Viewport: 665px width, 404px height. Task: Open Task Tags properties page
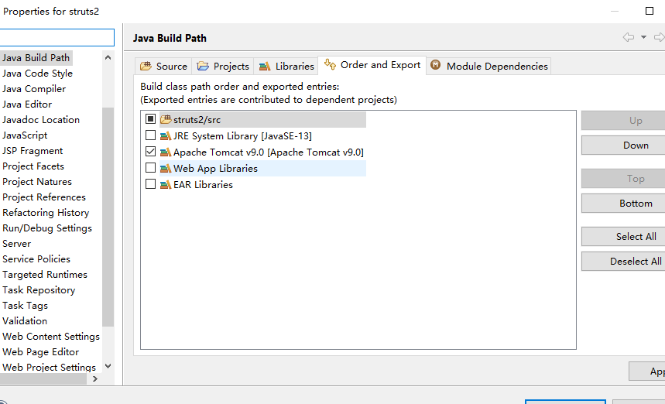[x=25, y=306]
